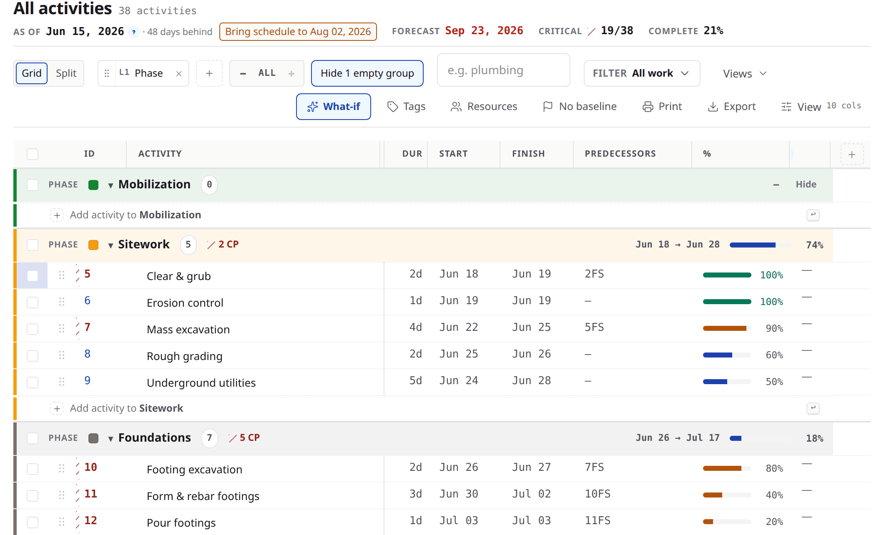Click the drag handle beside L1 Phase

pos(107,73)
